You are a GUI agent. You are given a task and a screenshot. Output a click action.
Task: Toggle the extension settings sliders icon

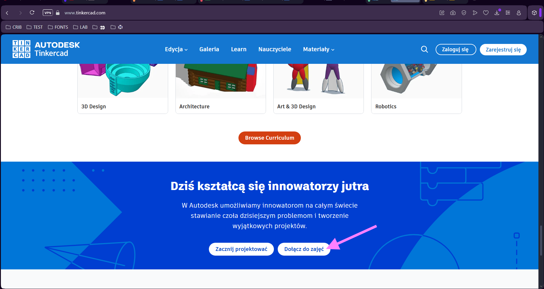(508, 13)
